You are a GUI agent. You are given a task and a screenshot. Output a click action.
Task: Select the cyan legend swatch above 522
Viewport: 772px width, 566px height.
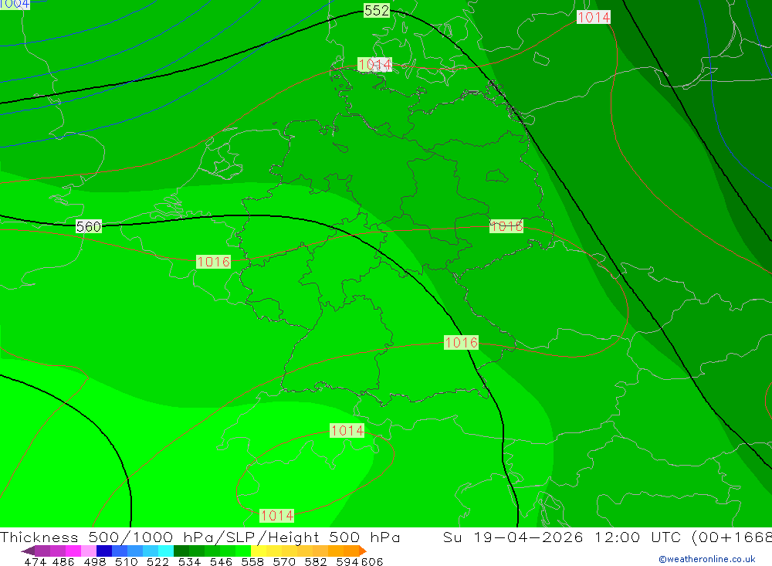pyautogui.click(x=165, y=551)
